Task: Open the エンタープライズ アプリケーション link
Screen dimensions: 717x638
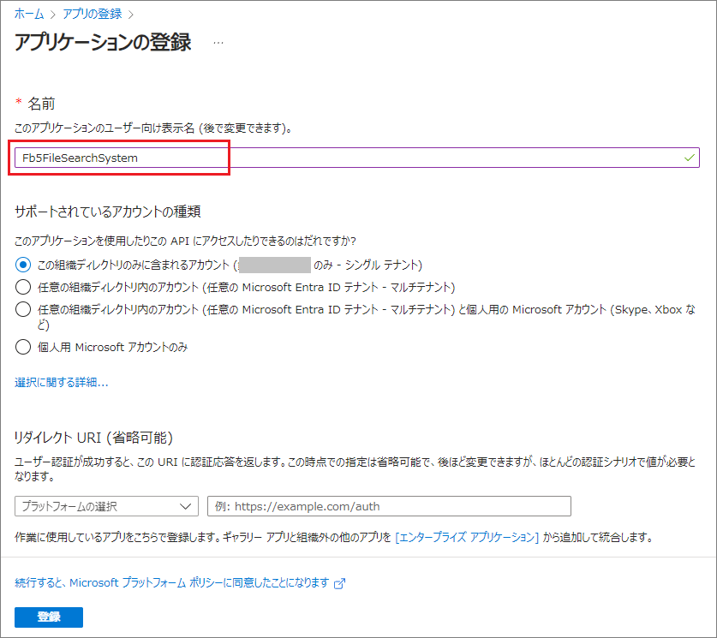Action: tap(467, 538)
